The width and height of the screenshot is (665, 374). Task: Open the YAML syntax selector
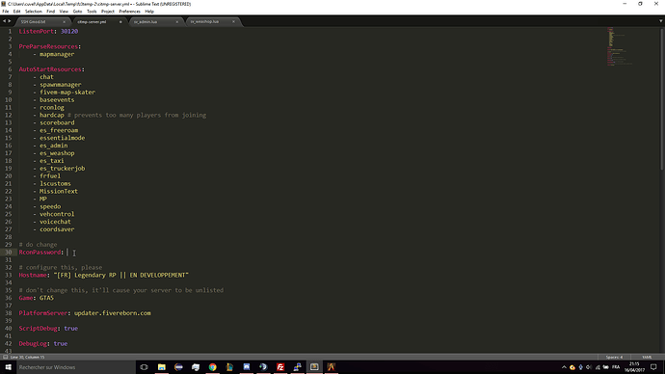647,357
